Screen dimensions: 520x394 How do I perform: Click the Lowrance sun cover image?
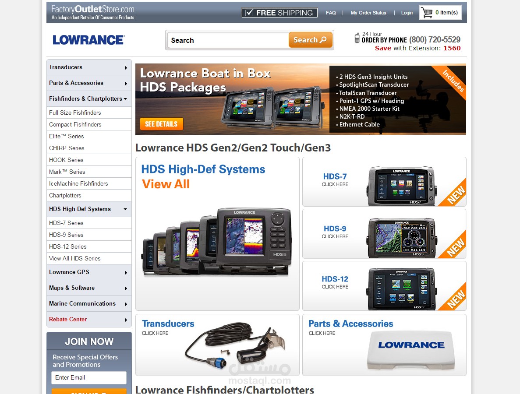411,350
